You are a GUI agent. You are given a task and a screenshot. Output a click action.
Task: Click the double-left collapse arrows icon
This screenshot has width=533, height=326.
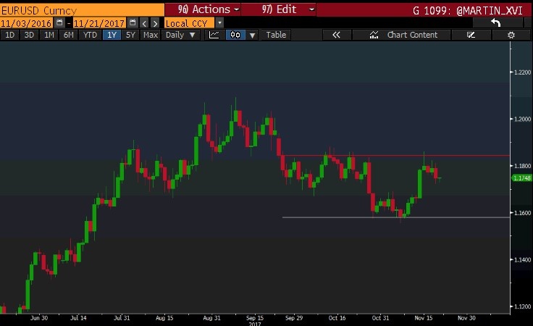[336, 35]
